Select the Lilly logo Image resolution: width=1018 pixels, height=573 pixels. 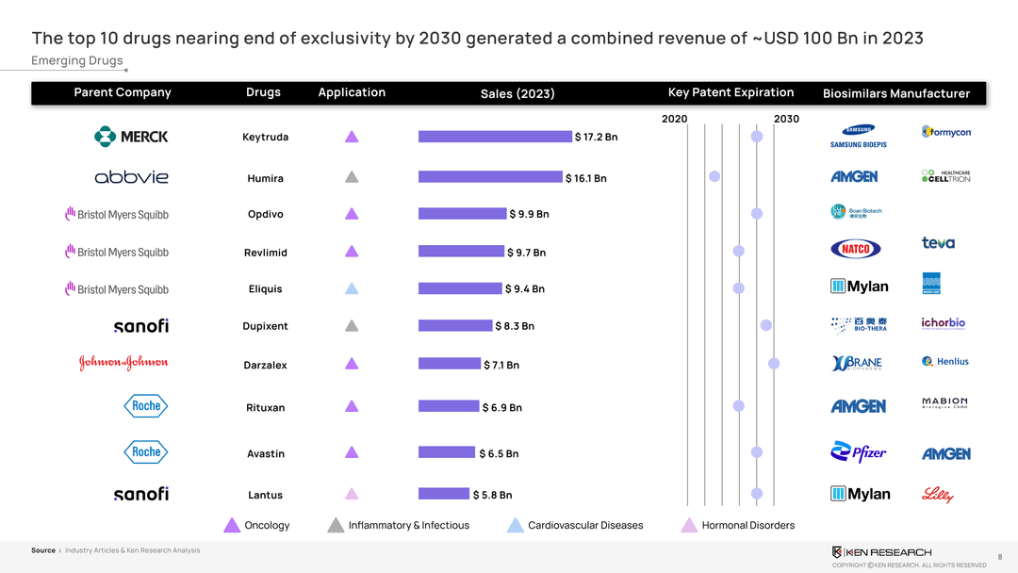pyautogui.click(x=938, y=494)
